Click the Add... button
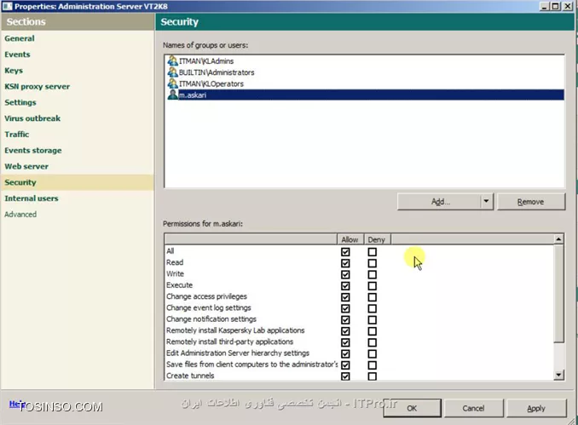578x425 pixels. (x=439, y=202)
